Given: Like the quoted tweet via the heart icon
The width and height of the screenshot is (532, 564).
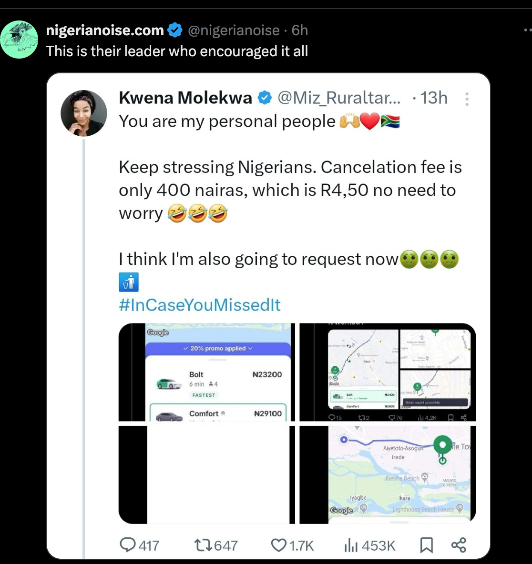Looking at the screenshot, I should 278,545.
